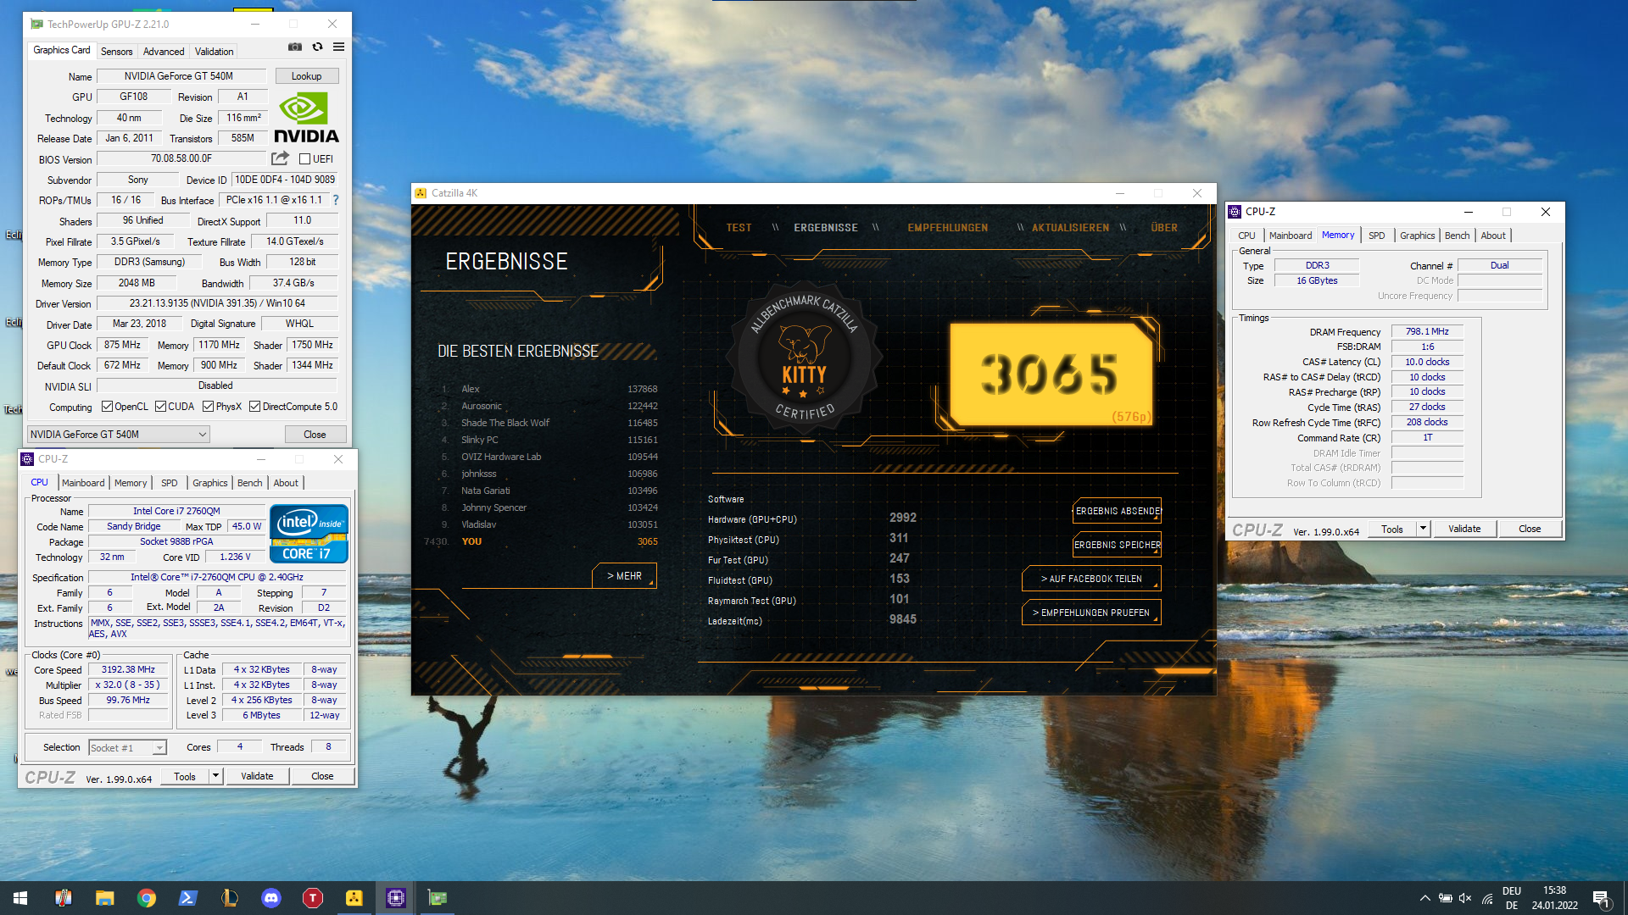
Task: Click the Kitty Certified badge in Catzilla
Action: pyautogui.click(x=803, y=356)
